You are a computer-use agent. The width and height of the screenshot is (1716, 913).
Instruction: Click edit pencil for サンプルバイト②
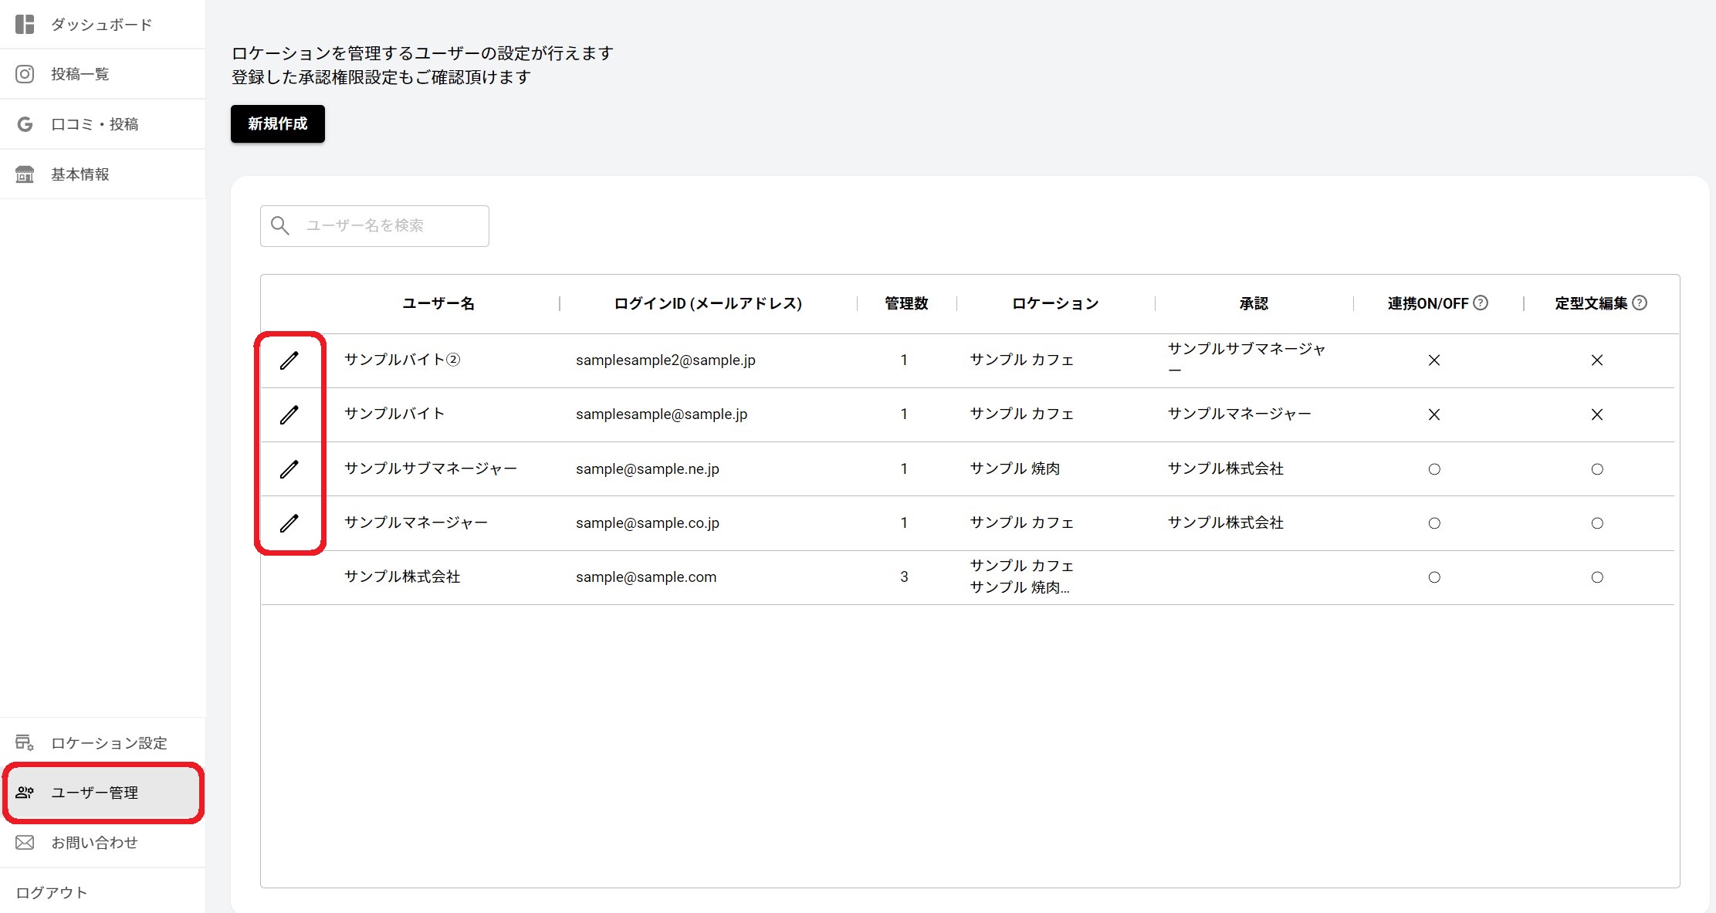coord(289,360)
